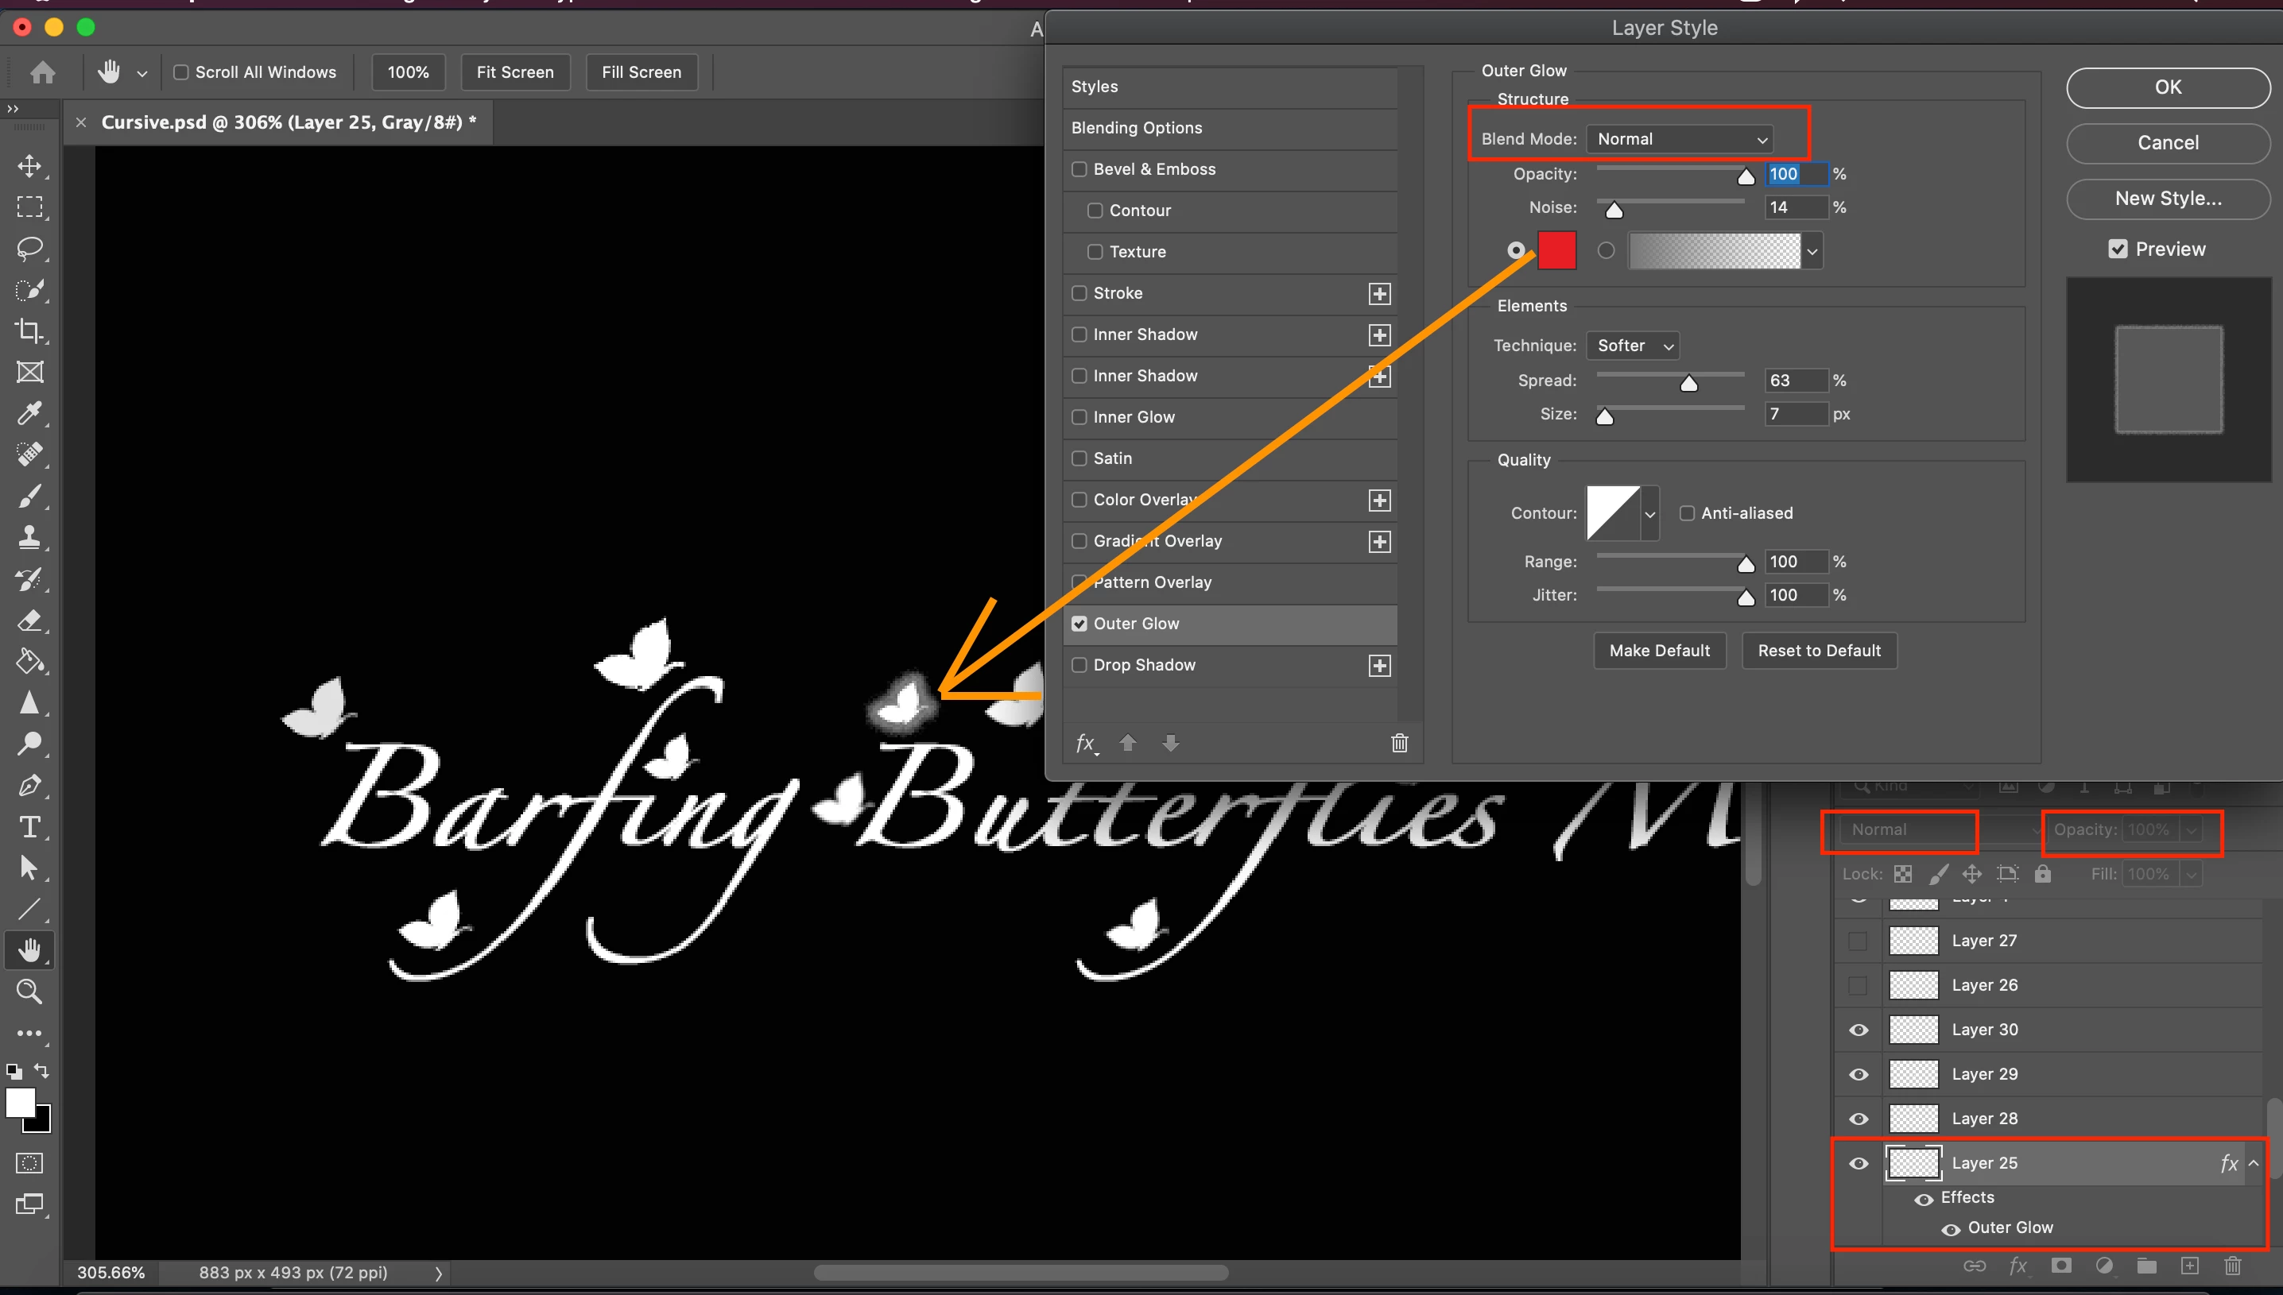
Task: Click the Reset to Default button
Action: (x=1819, y=650)
